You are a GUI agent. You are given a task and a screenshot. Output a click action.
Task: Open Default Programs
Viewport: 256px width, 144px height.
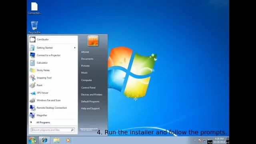90,102
